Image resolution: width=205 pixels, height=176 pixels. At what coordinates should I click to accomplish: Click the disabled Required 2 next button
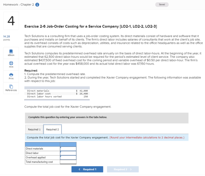pos(123,169)
